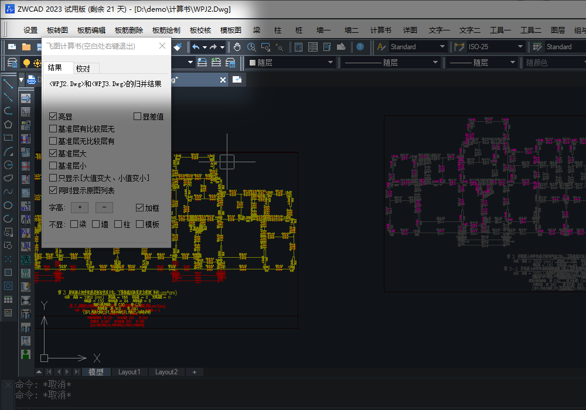
Task: Click the blue right-arrow plugin icon
Action: [25, 98]
